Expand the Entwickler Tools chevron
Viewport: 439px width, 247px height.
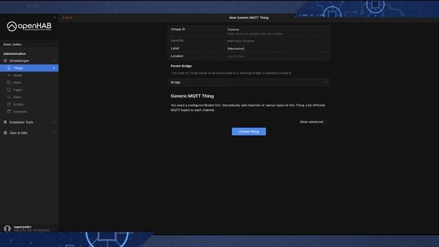[54, 122]
